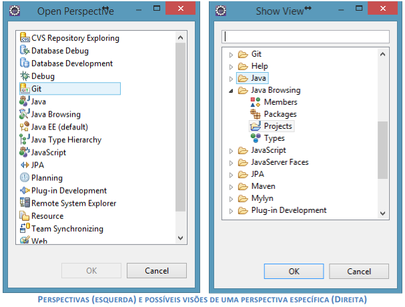
Task: Click the Projects view icon
Action: coord(256,126)
